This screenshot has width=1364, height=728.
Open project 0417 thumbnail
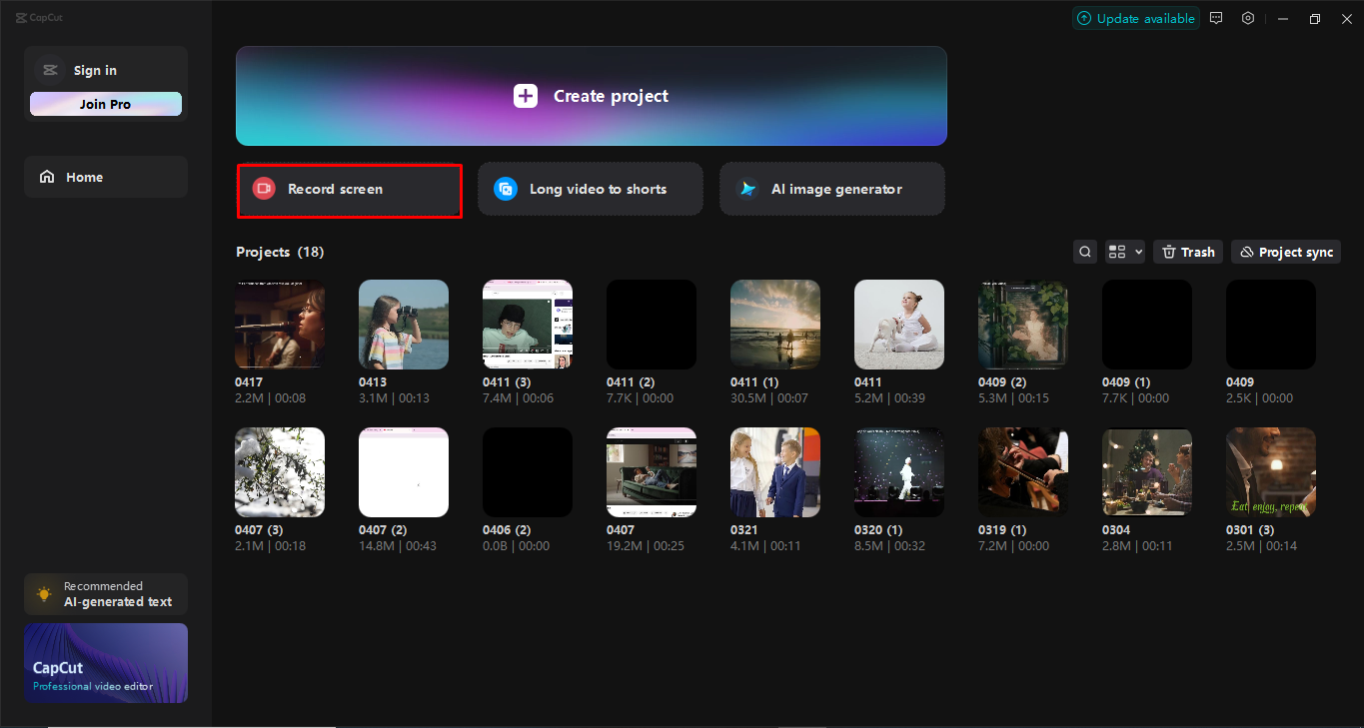279,324
